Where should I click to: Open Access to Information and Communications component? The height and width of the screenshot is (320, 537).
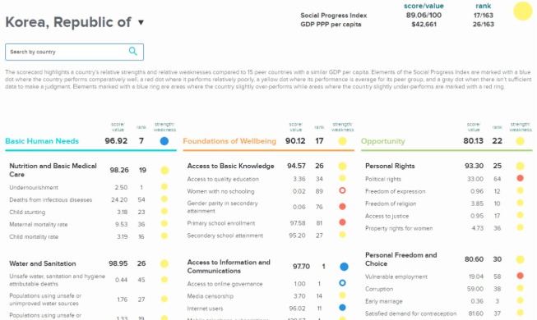(x=229, y=267)
